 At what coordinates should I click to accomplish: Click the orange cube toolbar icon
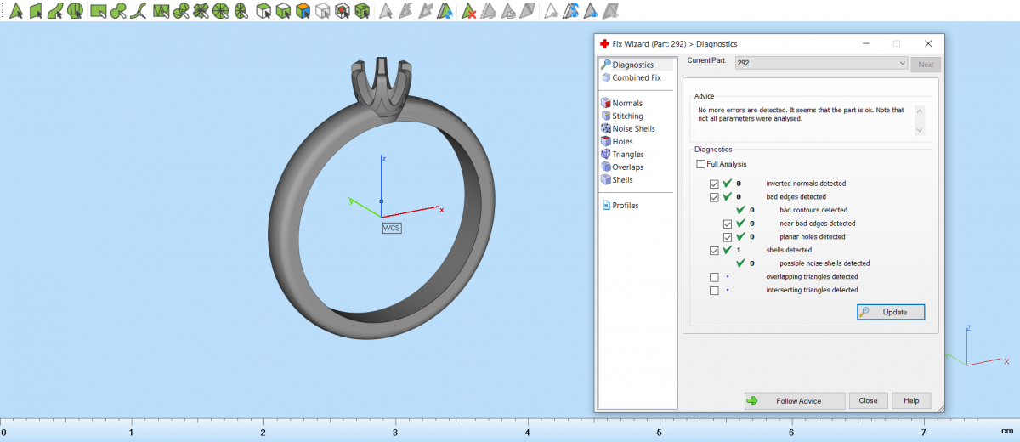pyautogui.click(x=303, y=11)
